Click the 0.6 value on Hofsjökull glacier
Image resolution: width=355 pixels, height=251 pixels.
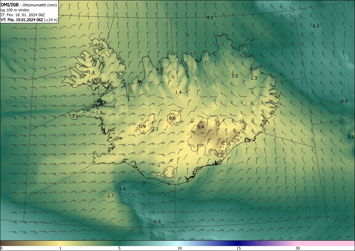pos(172,118)
